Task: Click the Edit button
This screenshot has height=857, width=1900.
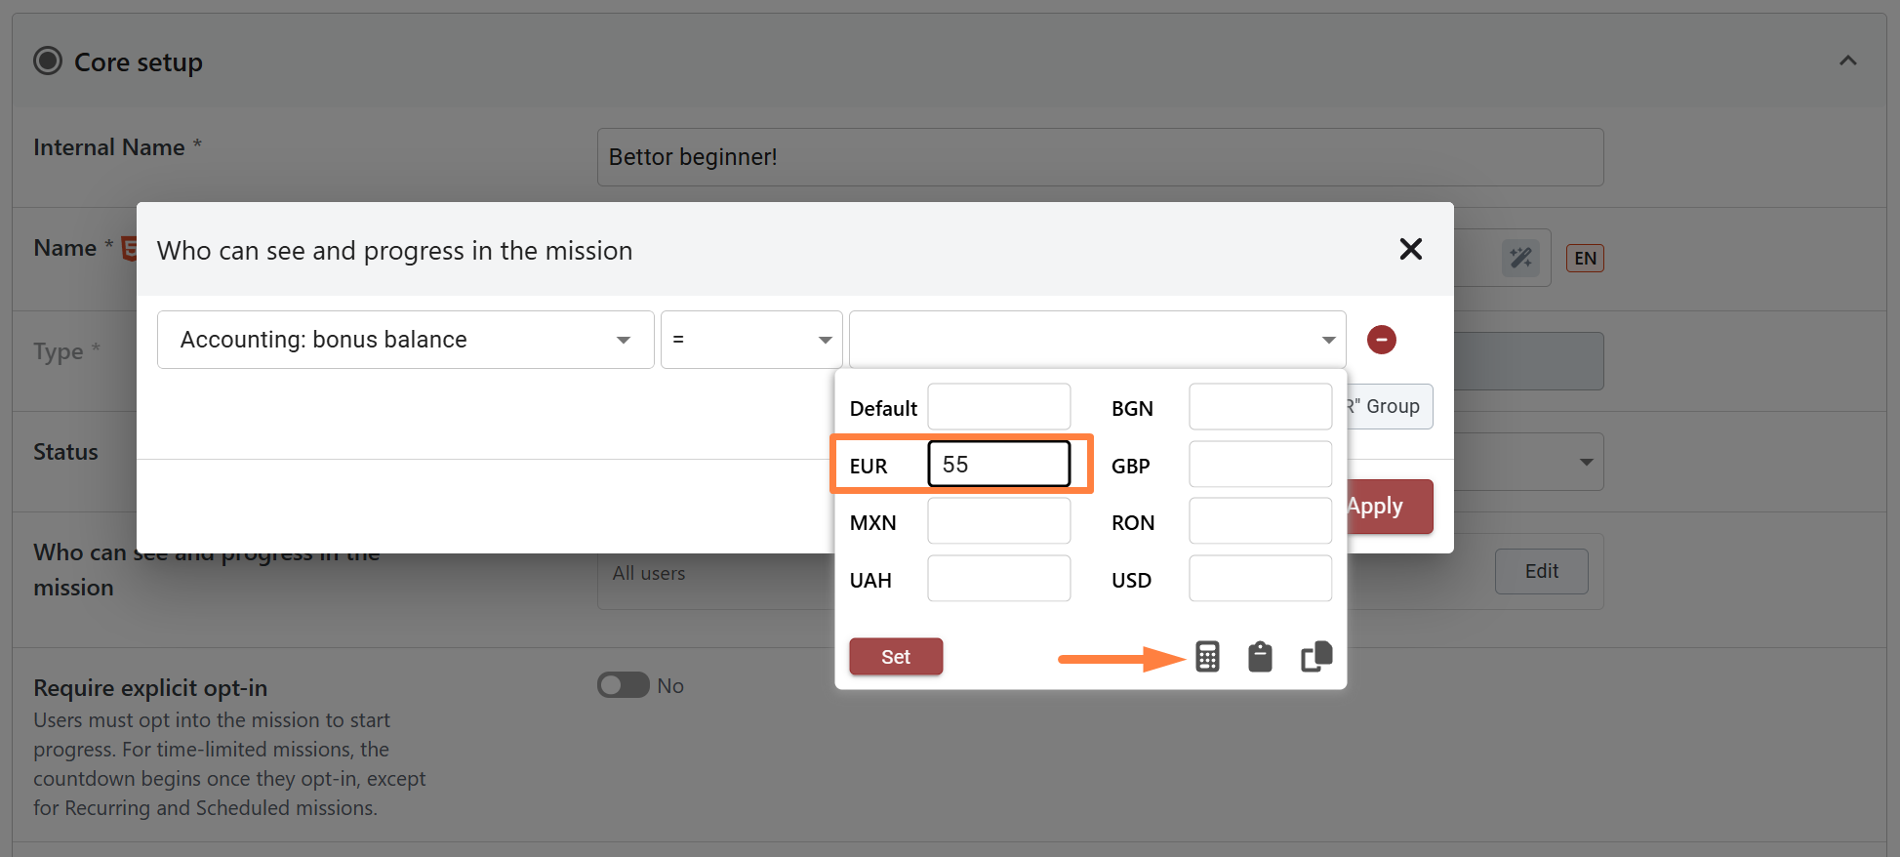Action: [1541, 571]
